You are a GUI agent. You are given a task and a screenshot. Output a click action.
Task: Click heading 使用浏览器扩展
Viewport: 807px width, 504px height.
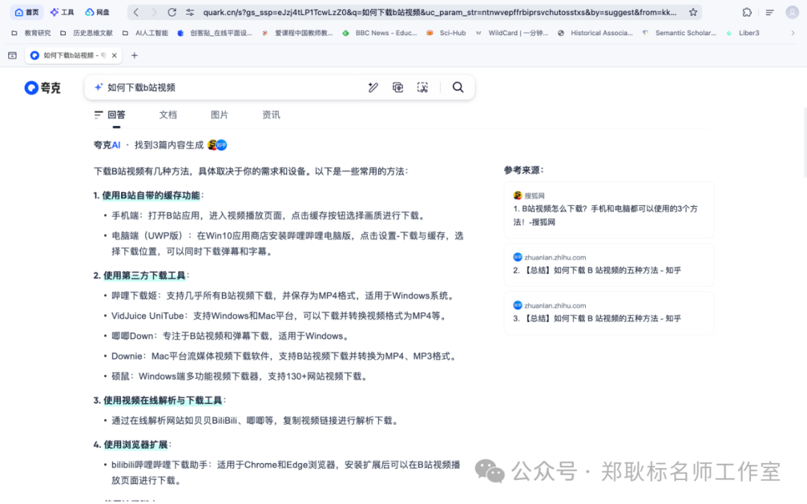136,445
